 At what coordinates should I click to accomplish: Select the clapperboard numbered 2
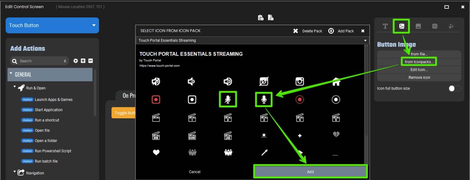click(228, 118)
